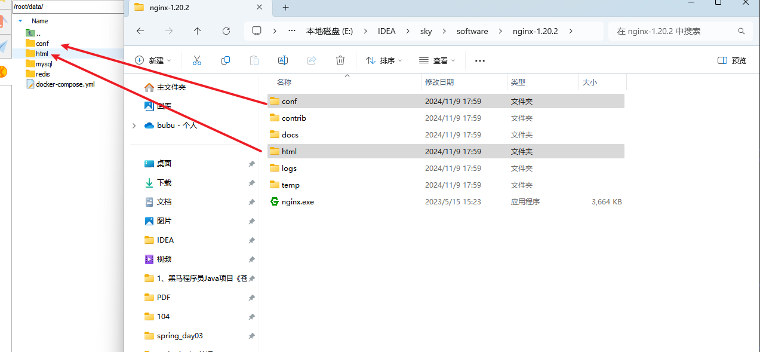The width and height of the screenshot is (760, 352).
Task: Click the Copy icon in toolbar
Action: [226, 60]
